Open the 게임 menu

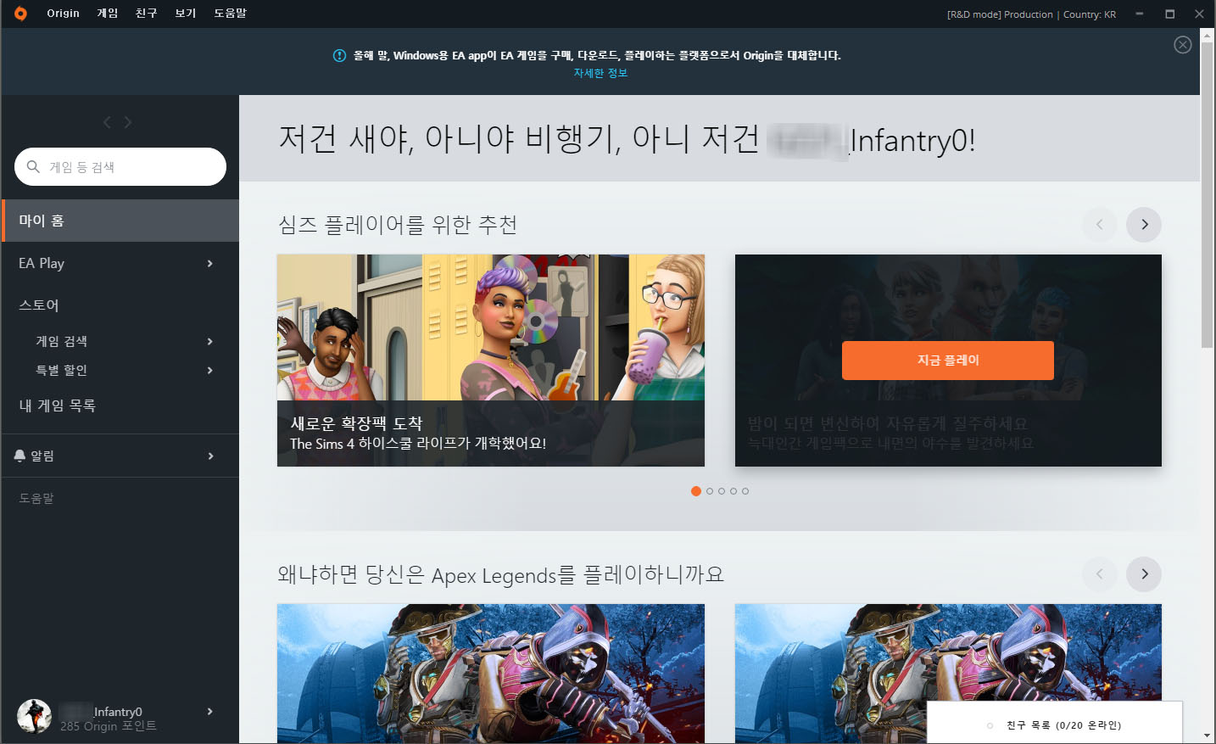(x=108, y=14)
